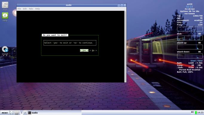Select Yes to exit
Viewport: 204px width, 115px height.
tap(84, 50)
